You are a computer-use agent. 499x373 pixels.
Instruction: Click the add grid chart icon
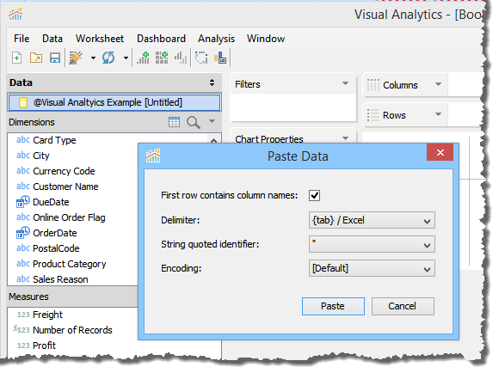coord(162,58)
